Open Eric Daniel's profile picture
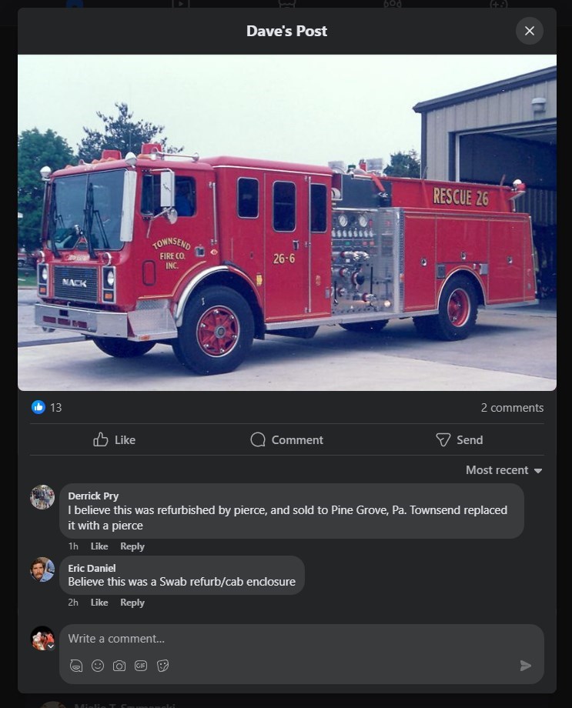The height and width of the screenshot is (708, 572). (x=42, y=569)
